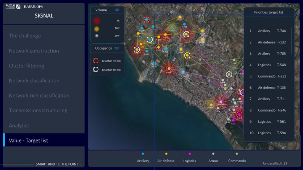Toggle the Occupancy layer eye icon
The image size is (303, 170).
(x=117, y=48)
